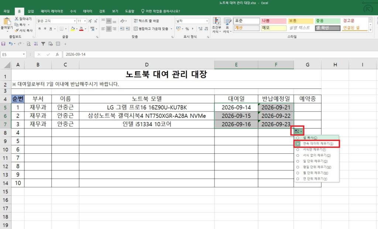Click the Paste (붙여넣기) clipboard icon

(x=7, y=21)
